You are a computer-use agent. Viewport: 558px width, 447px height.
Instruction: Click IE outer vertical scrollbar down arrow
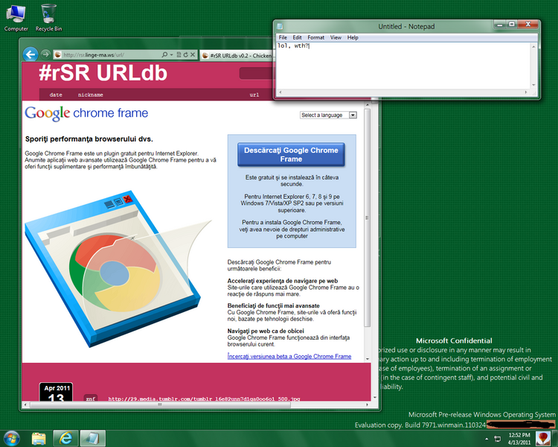pos(375,398)
